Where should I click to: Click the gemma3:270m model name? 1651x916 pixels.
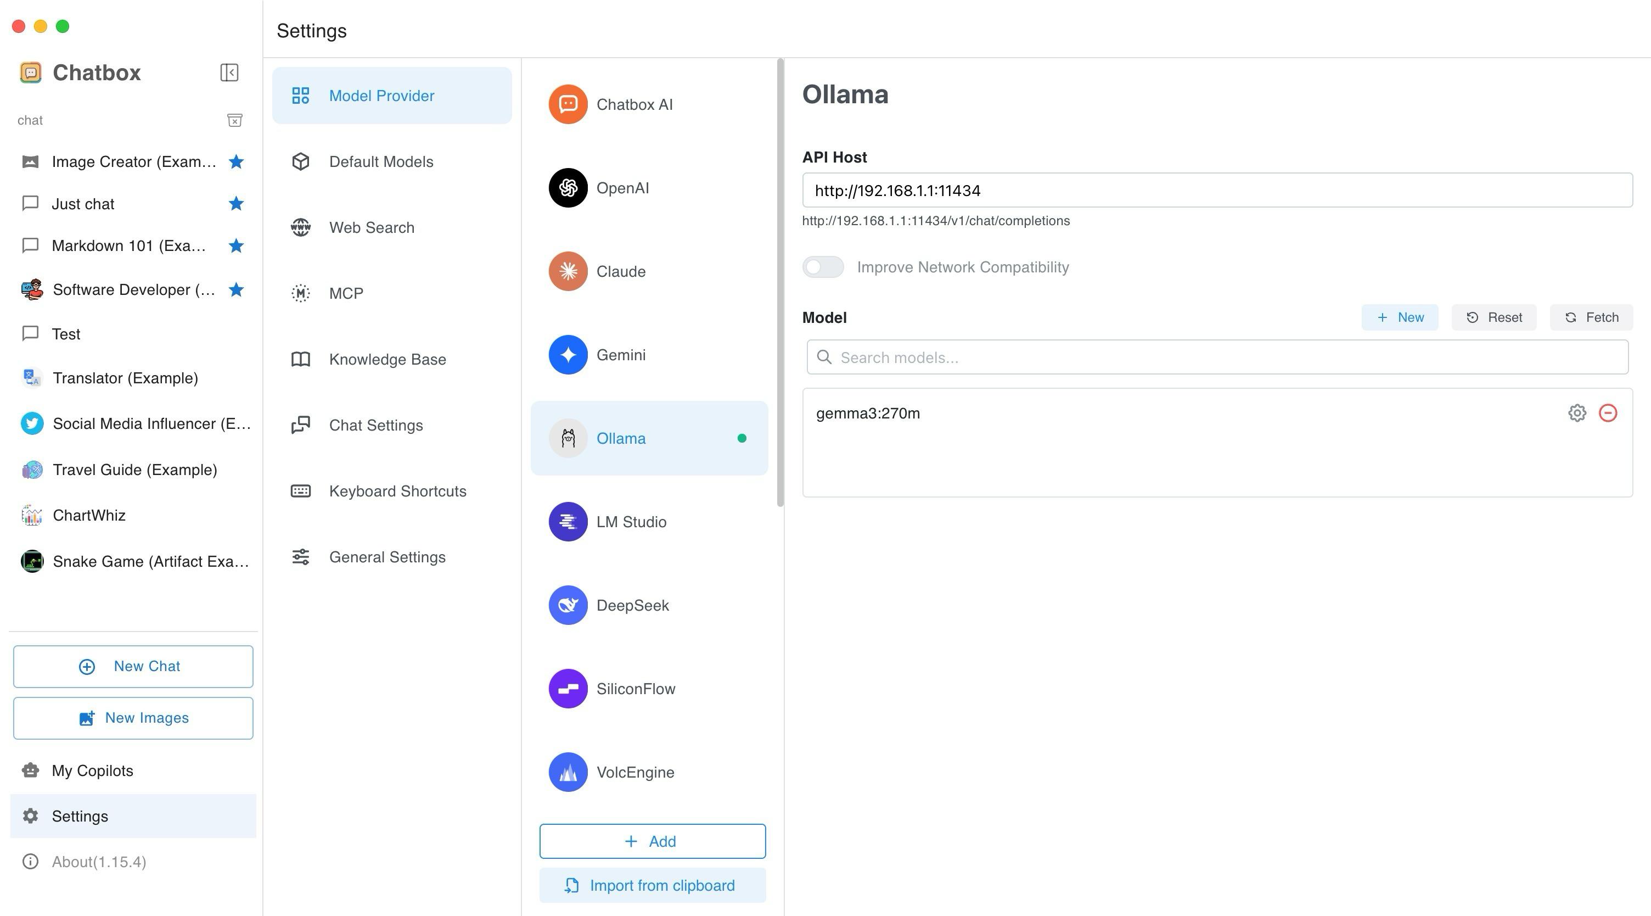pyautogui.click(x=868, y=413)
